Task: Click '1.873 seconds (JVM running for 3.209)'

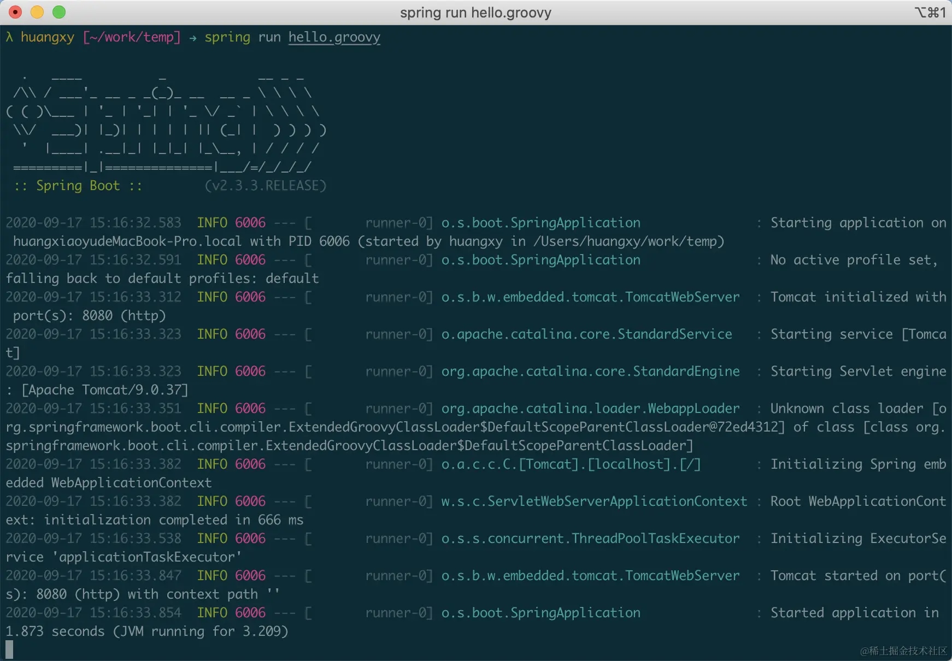Action: tap(147, 632)
